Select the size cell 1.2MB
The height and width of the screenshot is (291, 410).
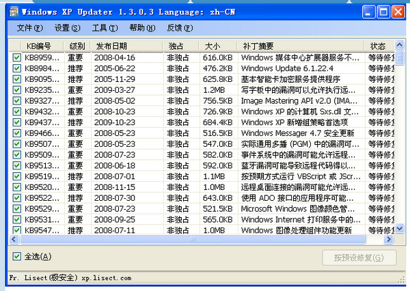point(214,90)
